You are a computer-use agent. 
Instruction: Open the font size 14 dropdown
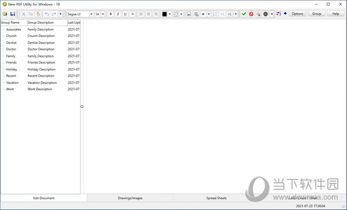[x=103, y=14]
